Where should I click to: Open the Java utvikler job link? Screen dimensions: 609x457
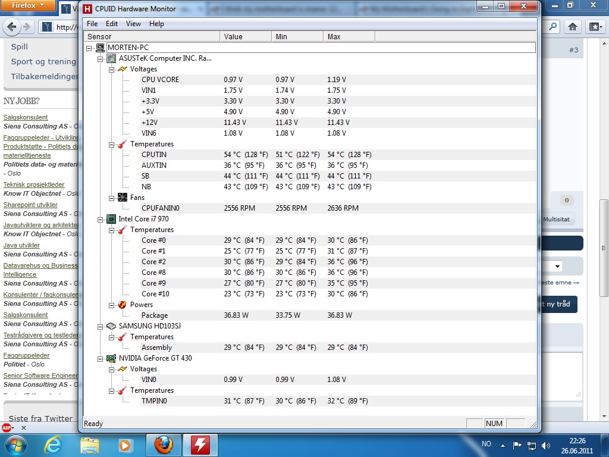[x=21, y=245]
